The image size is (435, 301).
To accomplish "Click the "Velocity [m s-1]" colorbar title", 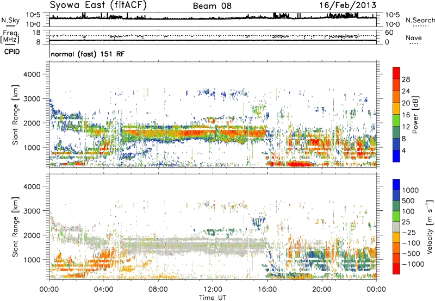I will tap(430, 227).
